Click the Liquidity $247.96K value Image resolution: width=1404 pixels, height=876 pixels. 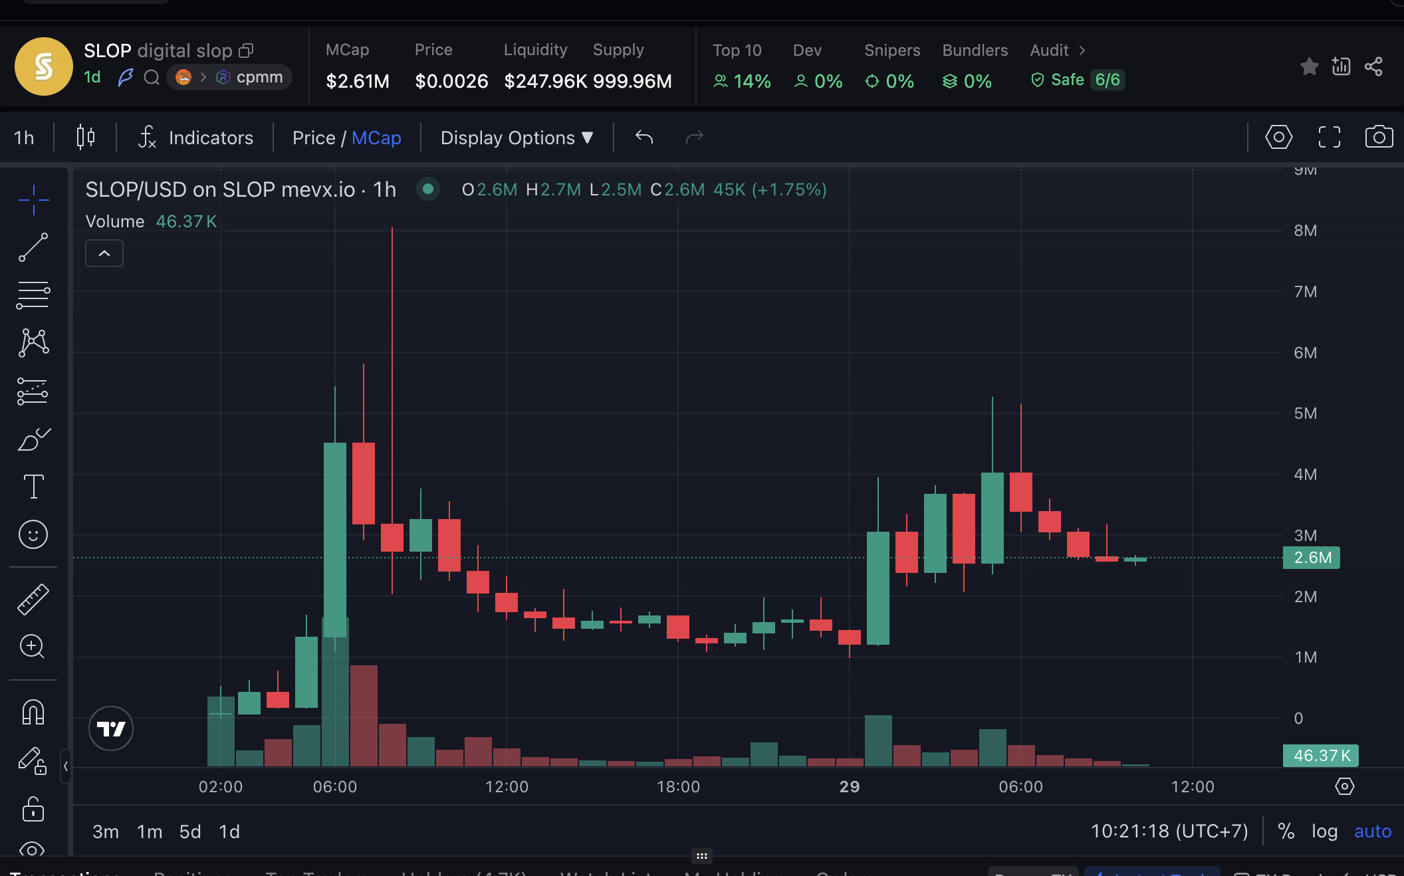pos(545,81)
